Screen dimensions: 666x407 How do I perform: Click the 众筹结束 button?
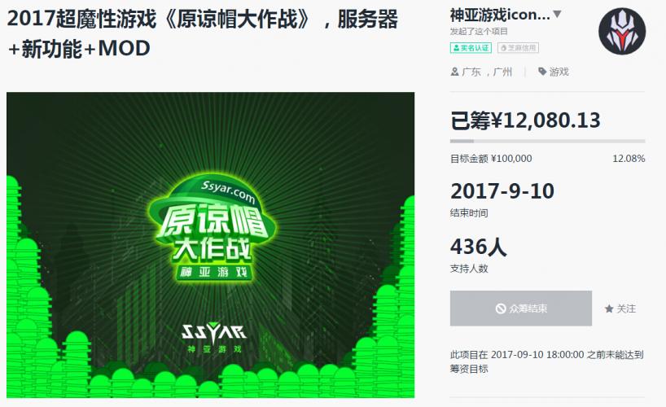click(x=521, y=309)
